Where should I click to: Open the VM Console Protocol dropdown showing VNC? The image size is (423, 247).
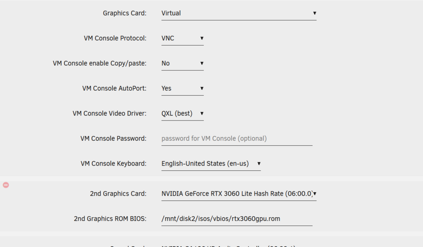tap(182, 38)
